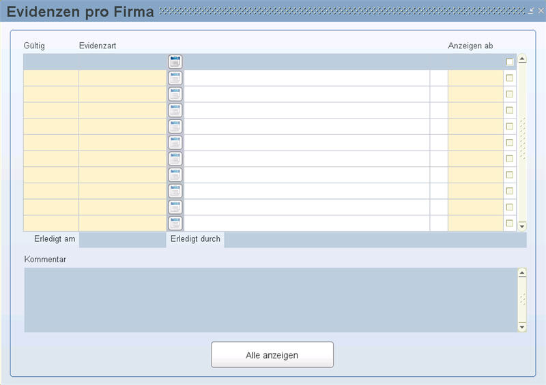
Task: Toggle the checkbox in the fourth row
Action: pos(509,110)
